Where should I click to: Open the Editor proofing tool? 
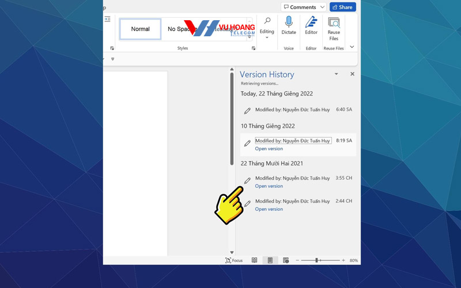point(311,25)
